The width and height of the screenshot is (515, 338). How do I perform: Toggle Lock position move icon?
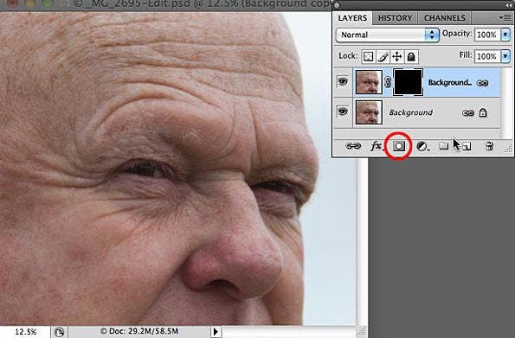(x=396, y=57)
